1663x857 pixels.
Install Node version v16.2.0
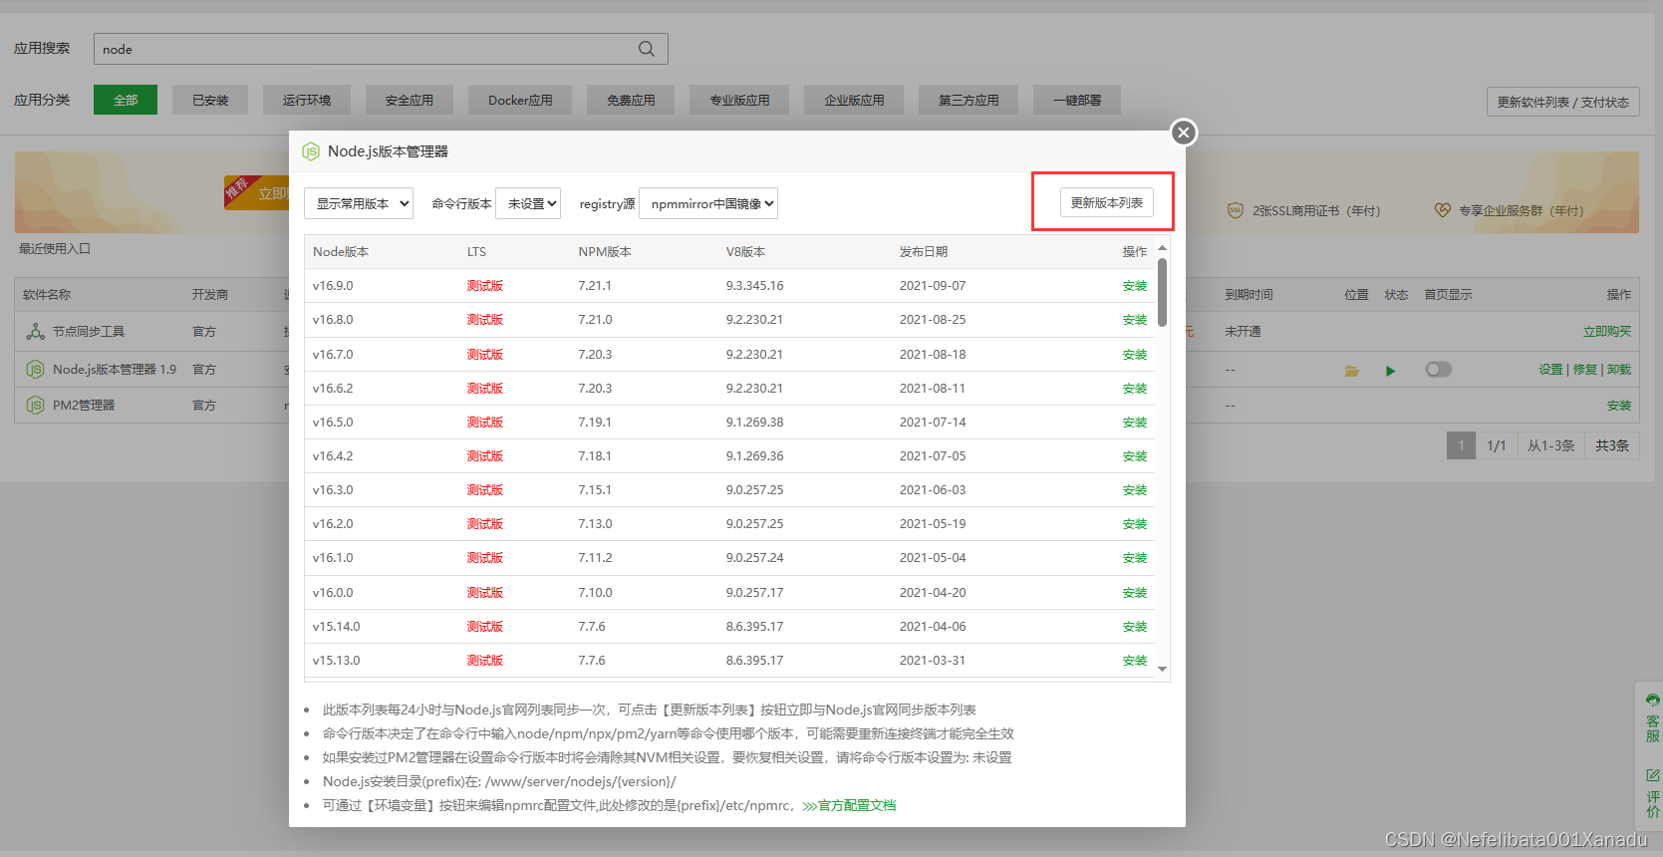tap(1134, 524)
